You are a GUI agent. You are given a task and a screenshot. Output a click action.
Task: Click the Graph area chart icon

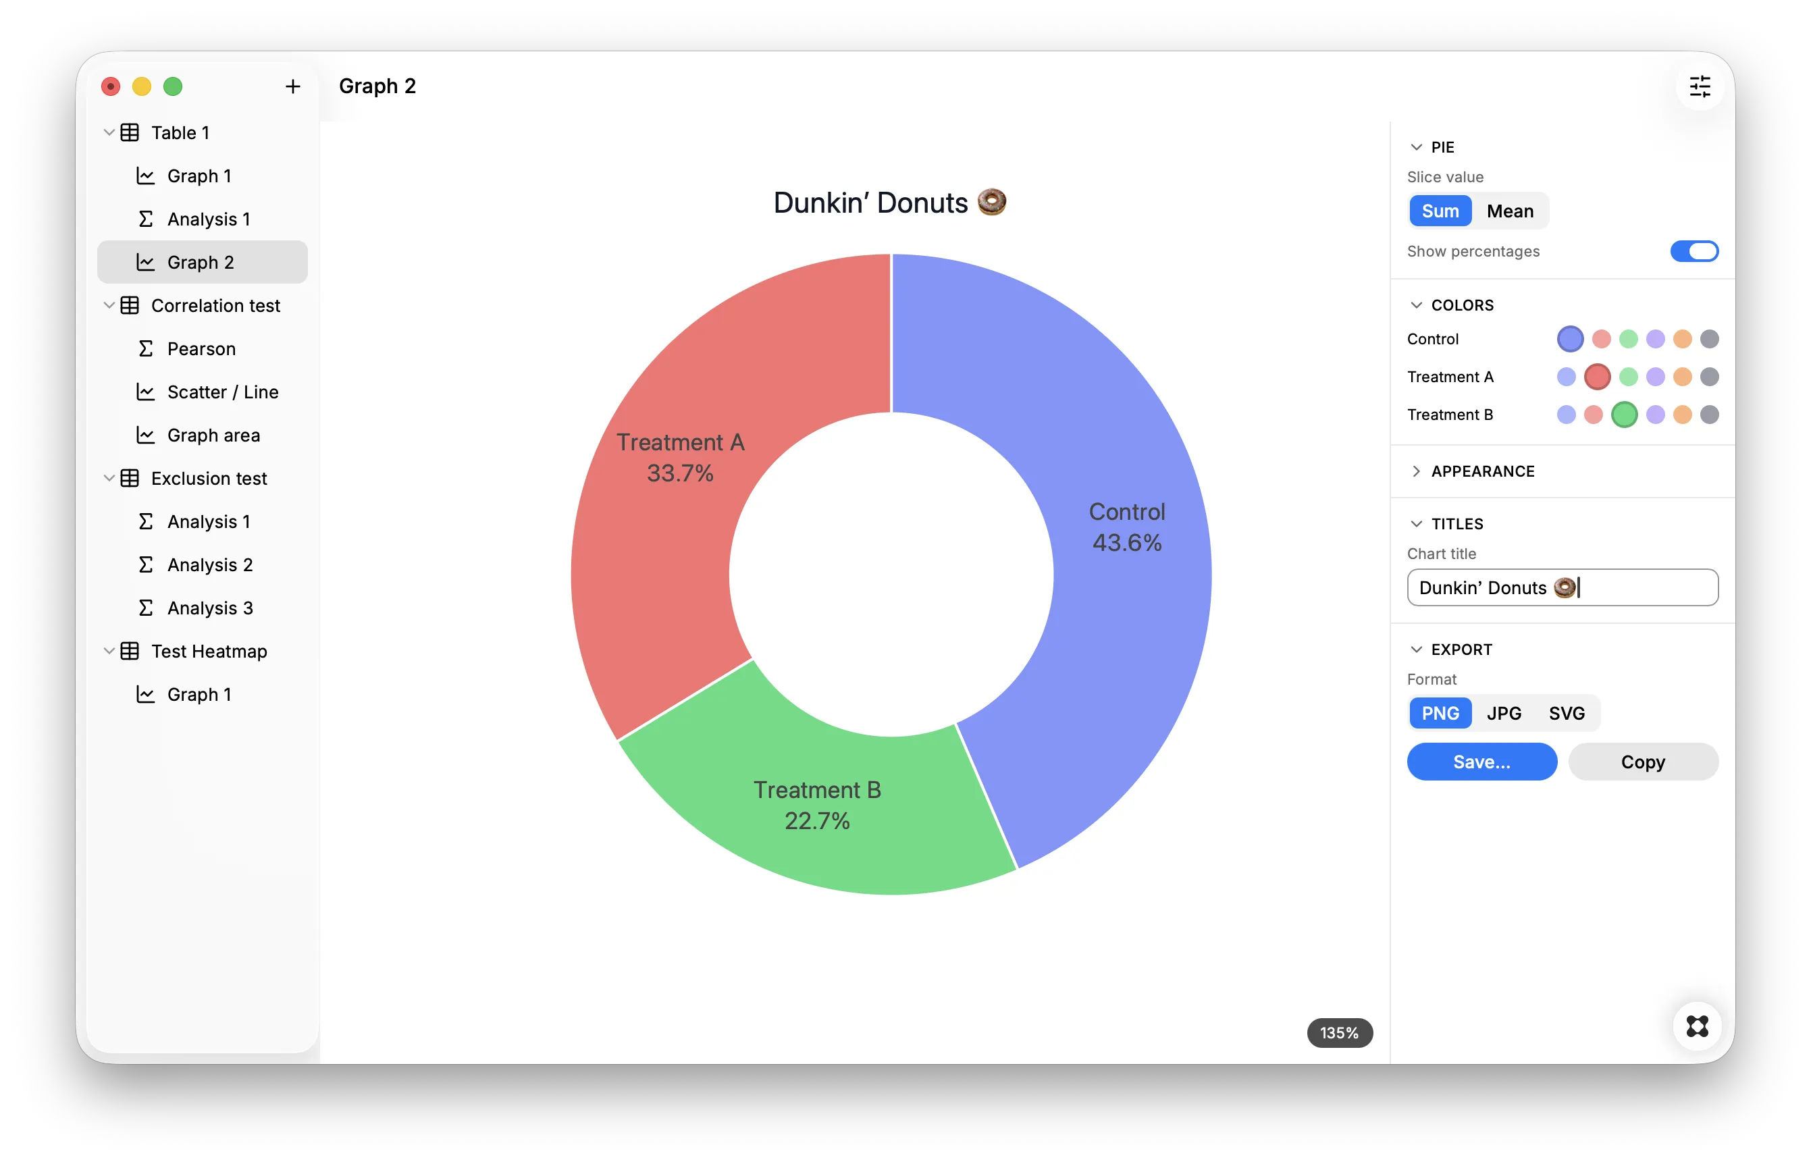click(146, 435)
